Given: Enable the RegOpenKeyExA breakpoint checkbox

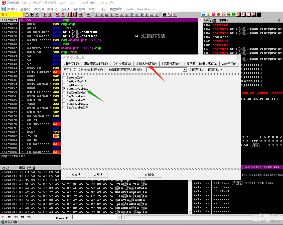Looking at the screenshot, I should click(x=64, y=81).
